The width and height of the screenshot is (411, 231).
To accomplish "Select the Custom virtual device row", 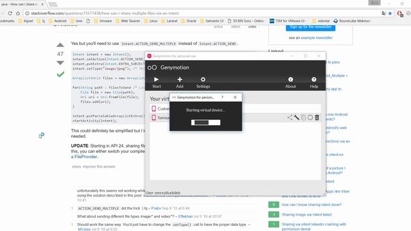I will tap(236, 108).
